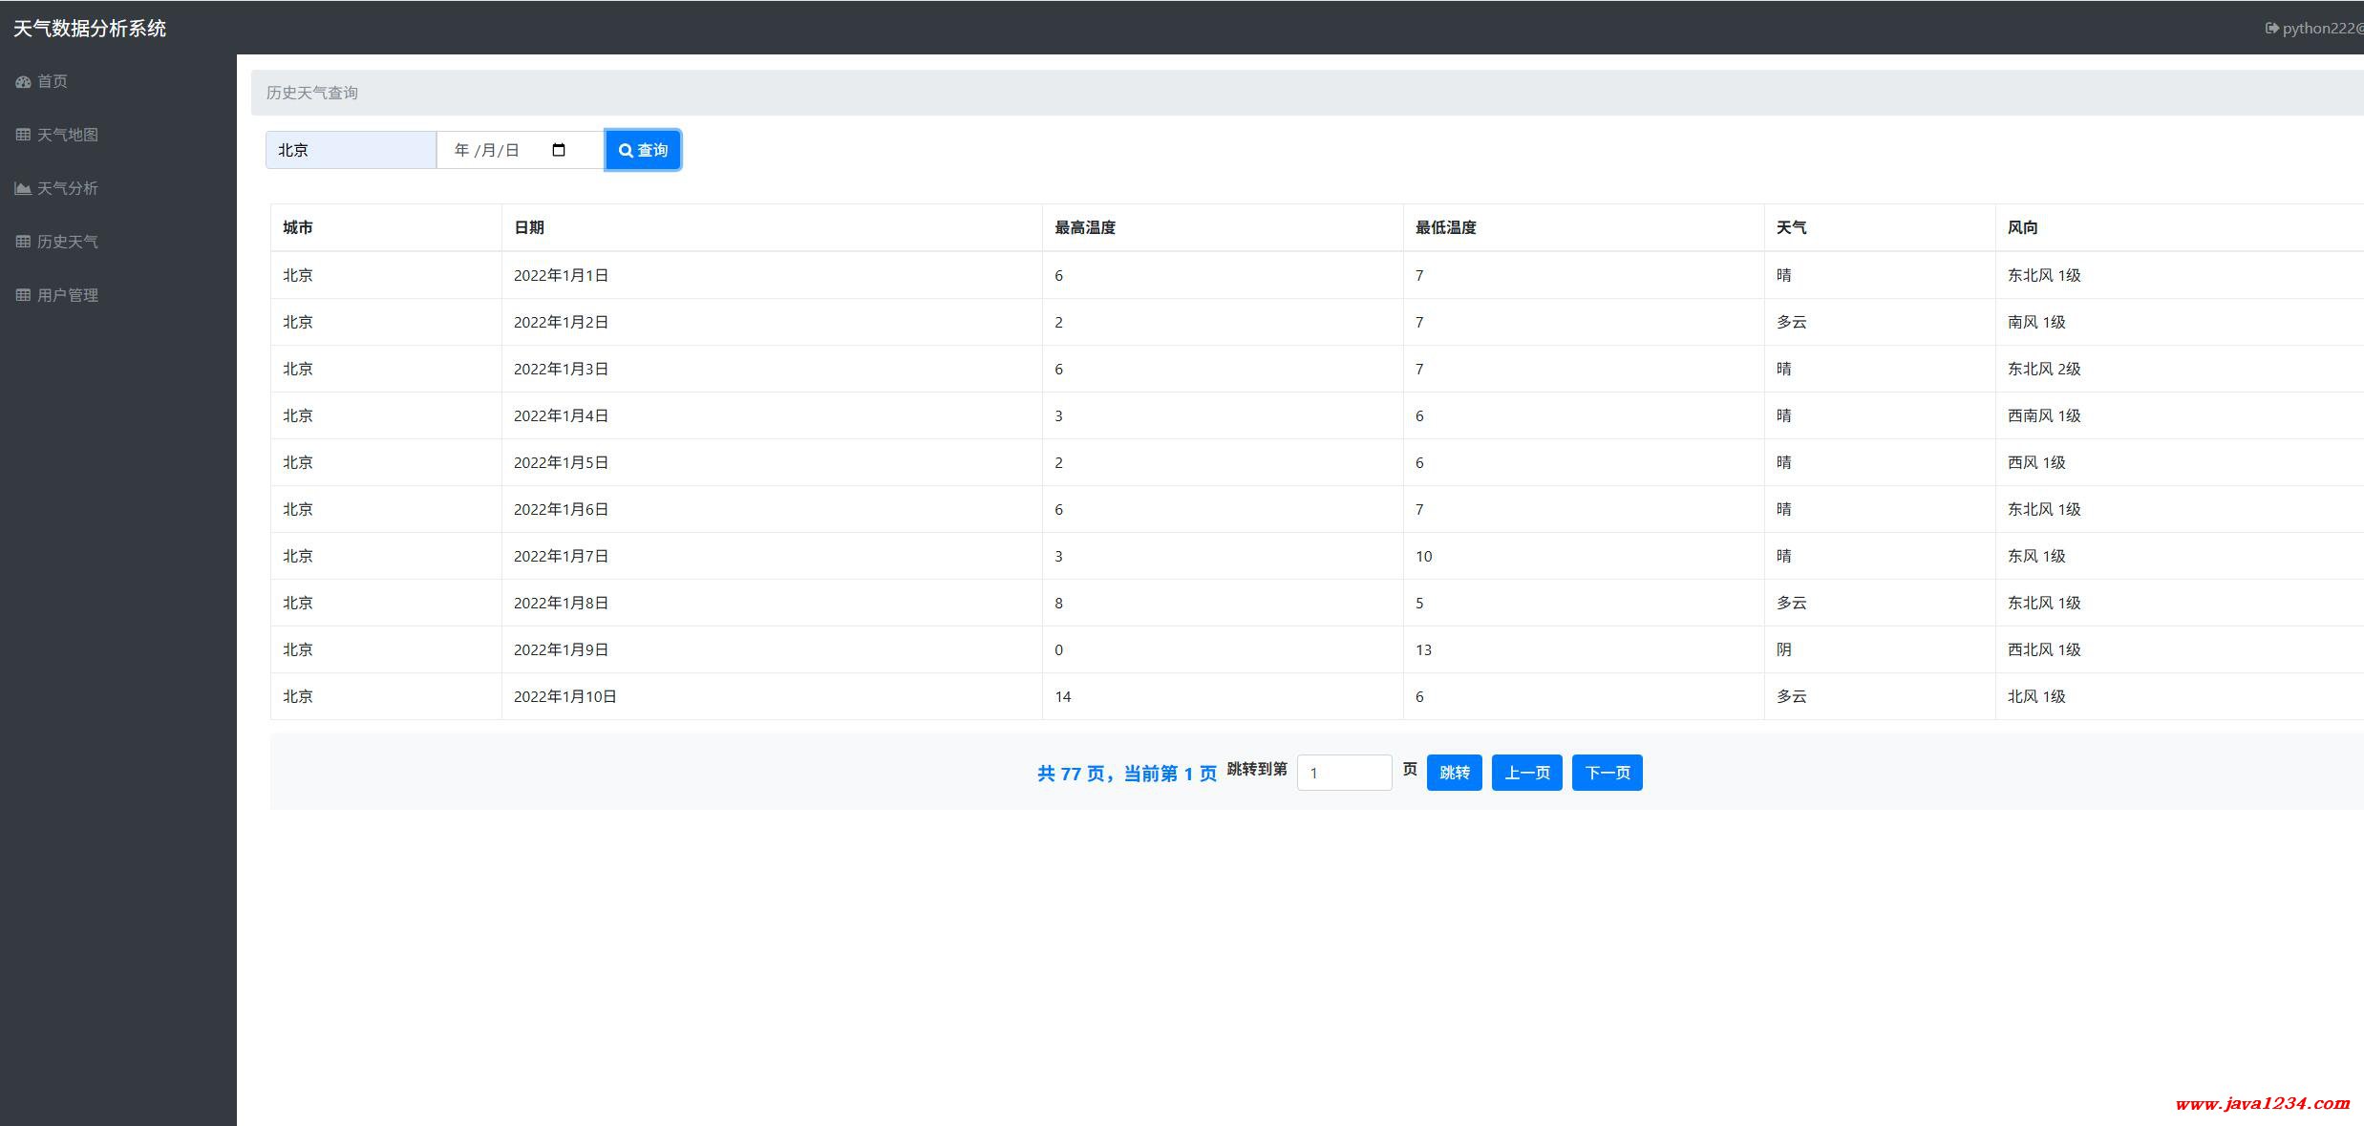Click the table icon beside 历史天气

pos(23,242)
